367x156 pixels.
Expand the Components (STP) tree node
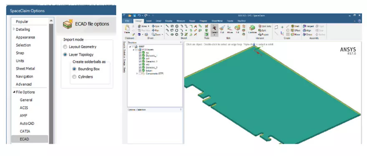[x=137, y=73]
